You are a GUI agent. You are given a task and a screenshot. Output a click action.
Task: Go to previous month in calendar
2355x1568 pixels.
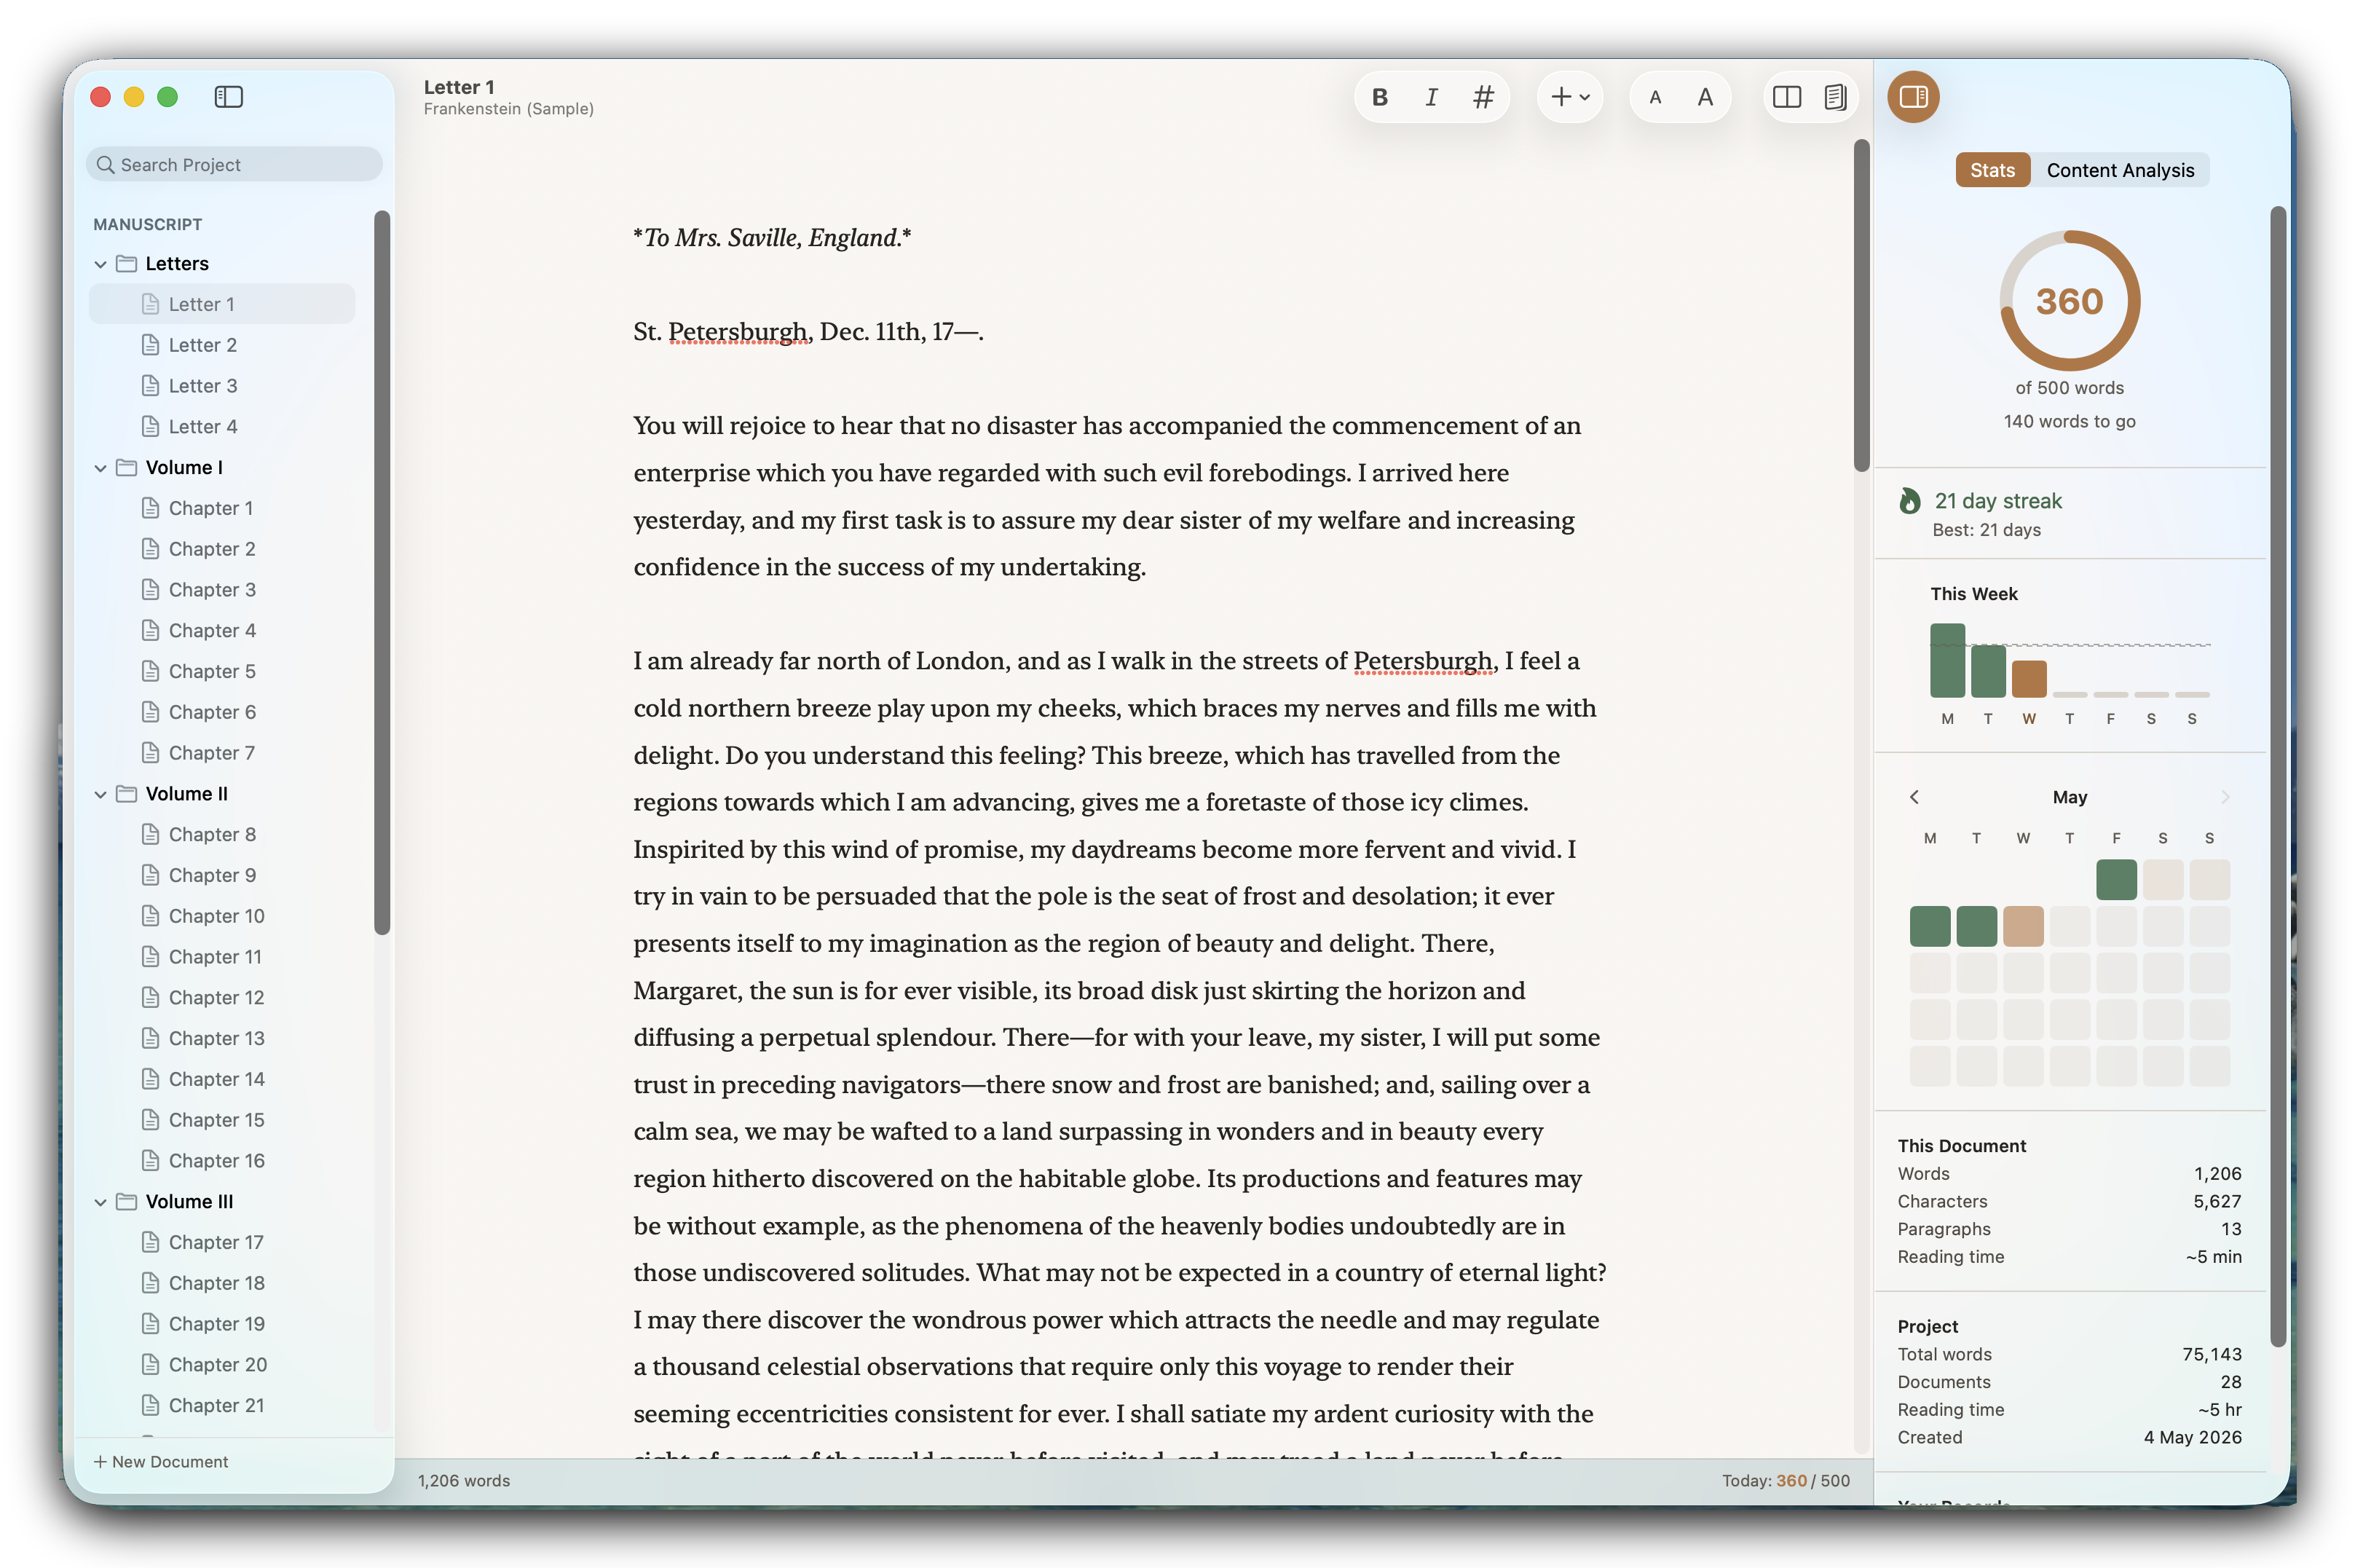click(x=1914, y=797)
